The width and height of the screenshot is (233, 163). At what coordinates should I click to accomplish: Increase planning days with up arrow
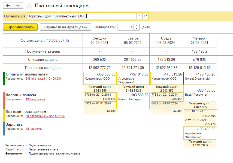pyautogui.click(x=137, y=26)
